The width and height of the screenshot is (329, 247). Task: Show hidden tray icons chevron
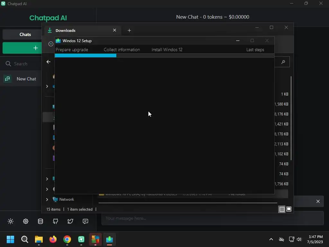[271, 239]
